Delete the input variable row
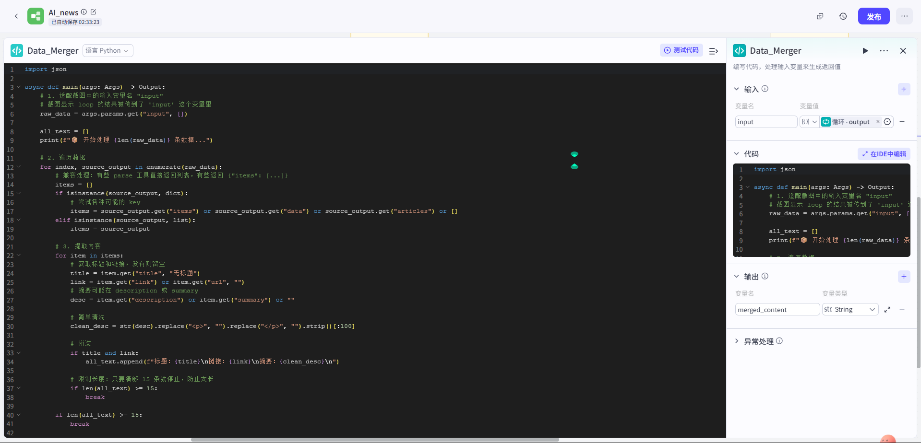This screenshot has width=921, height=443. coord(902,122)
